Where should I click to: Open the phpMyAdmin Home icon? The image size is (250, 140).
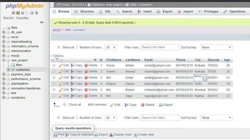(x=13, y=13)
